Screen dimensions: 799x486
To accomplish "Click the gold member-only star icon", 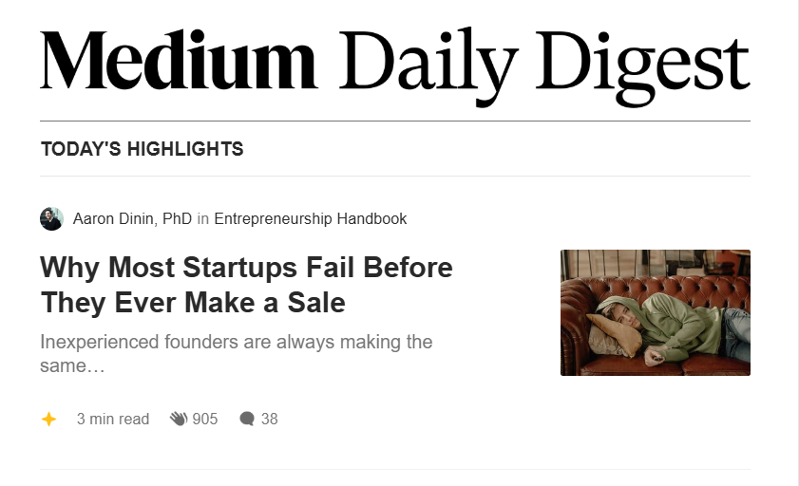I will tap(49, 419).
